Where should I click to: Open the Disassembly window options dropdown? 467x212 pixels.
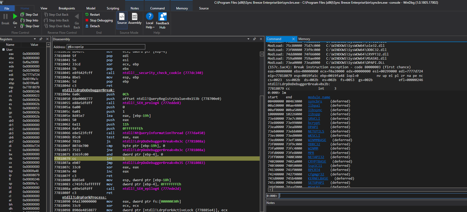tap(248, 39)
